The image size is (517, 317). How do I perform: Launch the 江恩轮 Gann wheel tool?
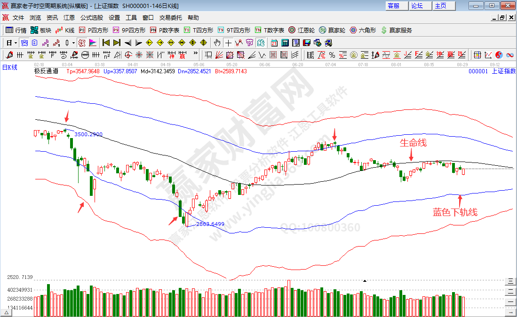tap(301, 30)
